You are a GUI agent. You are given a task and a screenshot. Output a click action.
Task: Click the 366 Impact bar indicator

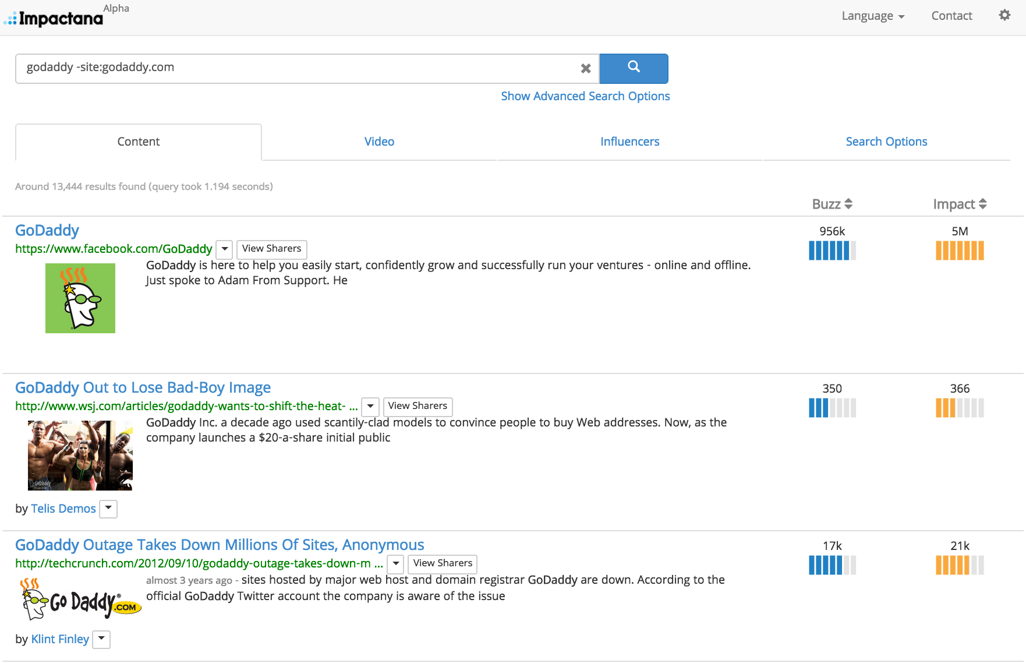(960, 408)
